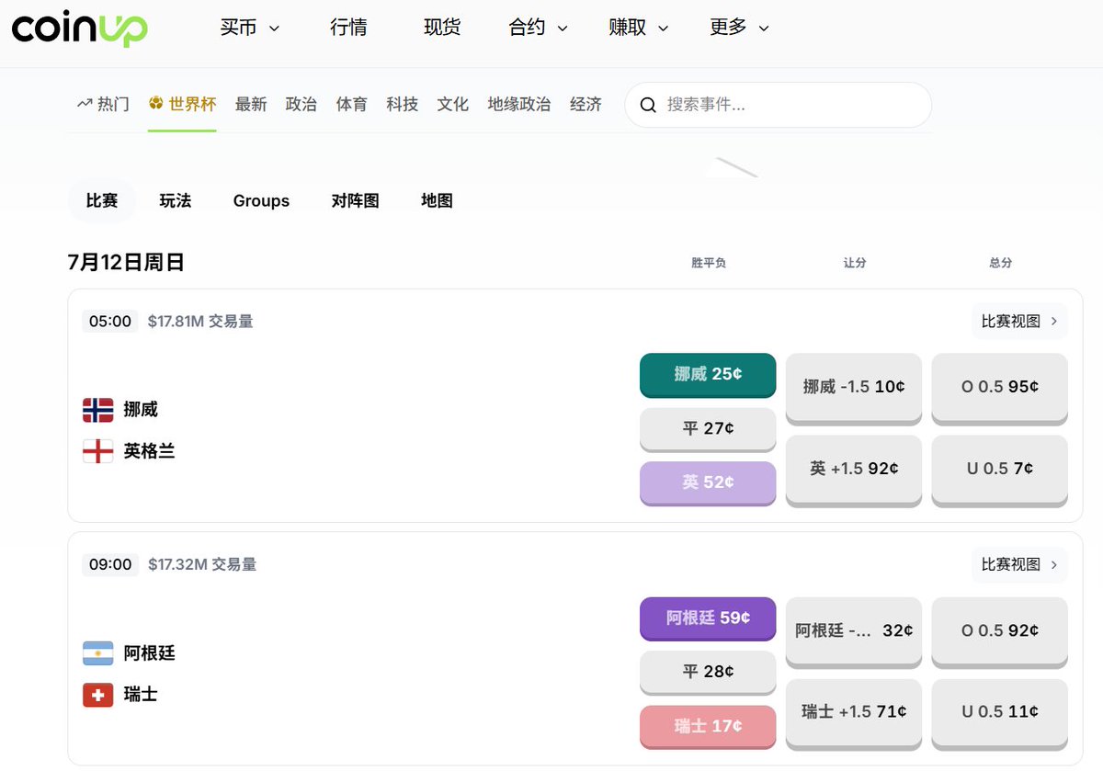Click the 05:00 time badge
This screenshot has width=1103, height=771.
(x=110, y=322)
